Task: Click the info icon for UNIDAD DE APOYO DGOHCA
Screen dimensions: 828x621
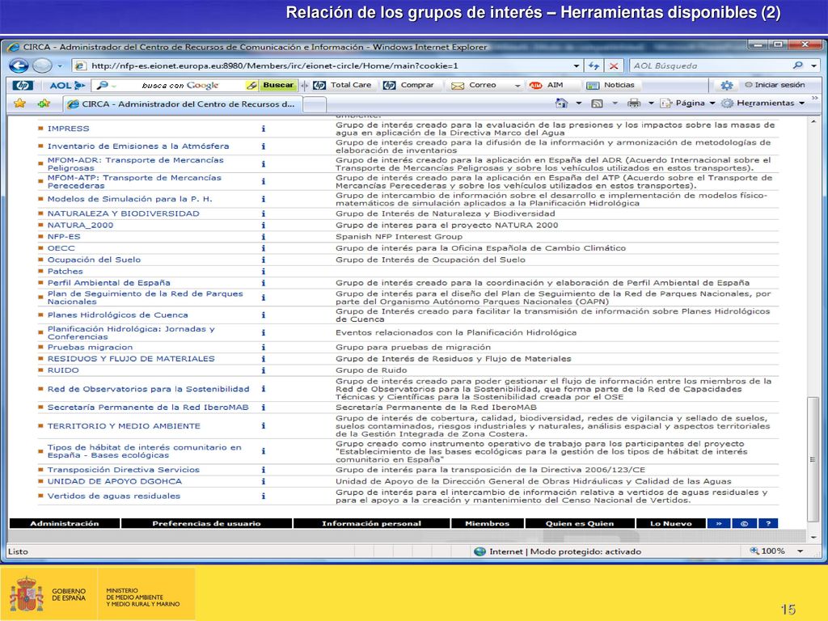Action: pos(263,481)
